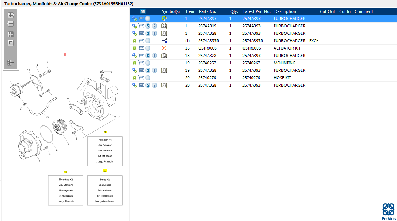The height and width of the screenshot is (221, 397).
Task: Zoom out of the parts diagram
Action: click(11, 24)
